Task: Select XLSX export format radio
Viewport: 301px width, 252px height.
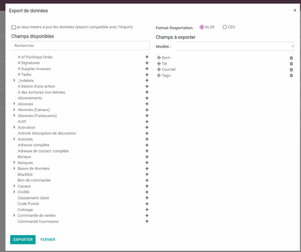Action: coord(202,27)
